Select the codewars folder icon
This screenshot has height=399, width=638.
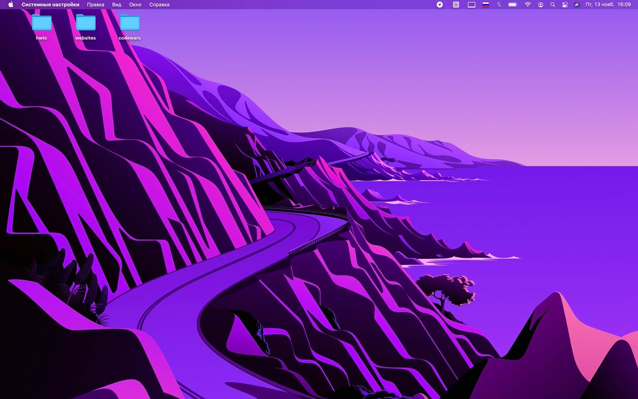click(130, 23)
